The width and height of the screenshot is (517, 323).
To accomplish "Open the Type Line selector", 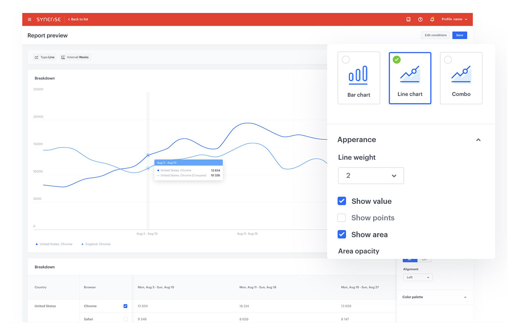I will [44, 57].
